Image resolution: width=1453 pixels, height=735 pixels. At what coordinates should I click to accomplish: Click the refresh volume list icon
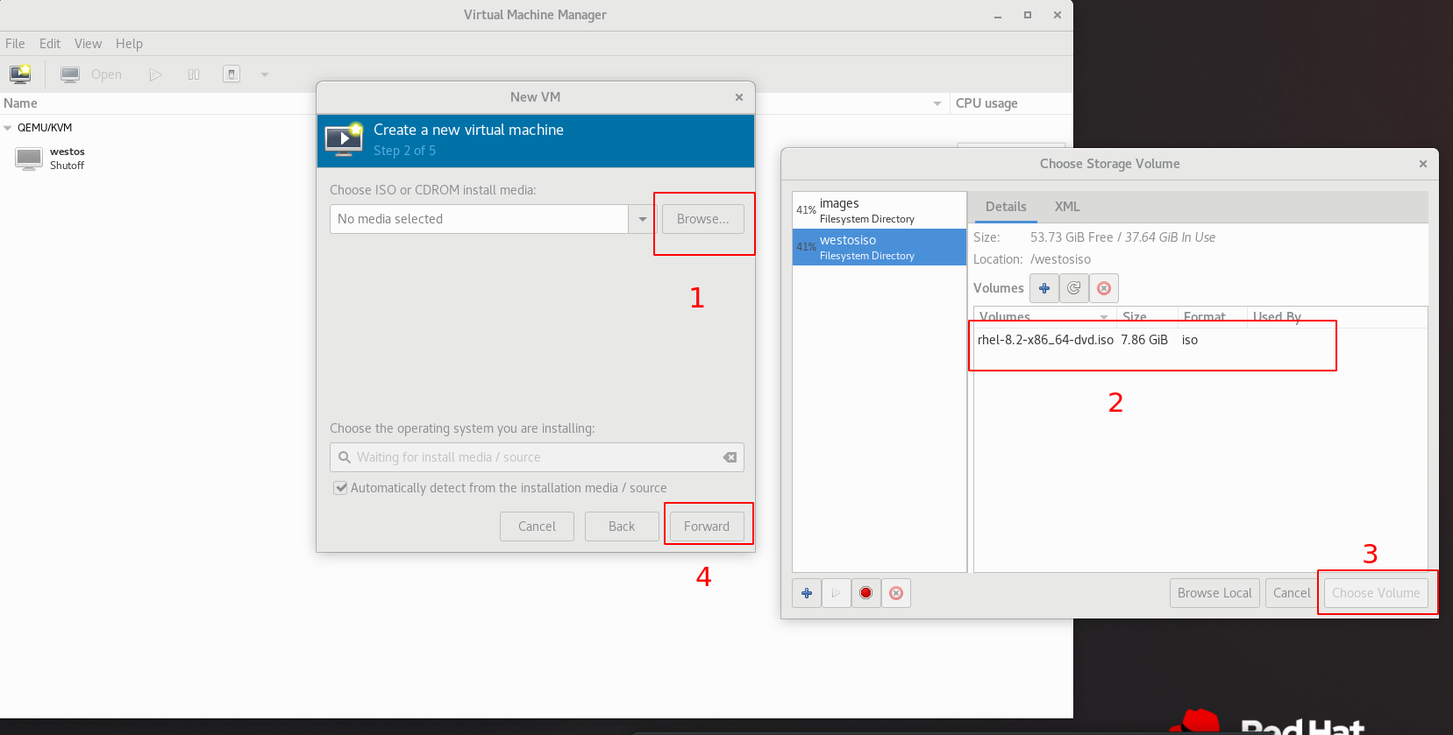(x=1074, y=288)
